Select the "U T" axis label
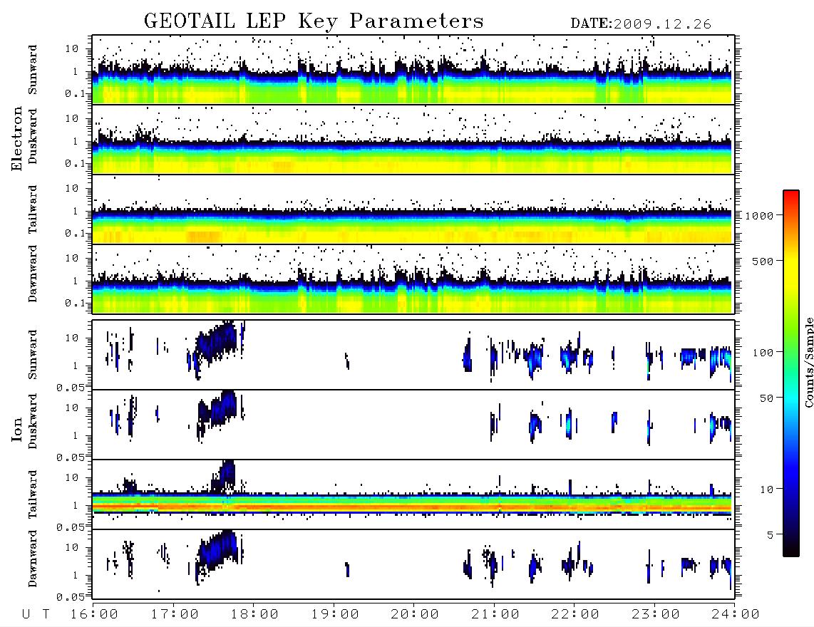 pyautogui.click(x=36, y=614)
